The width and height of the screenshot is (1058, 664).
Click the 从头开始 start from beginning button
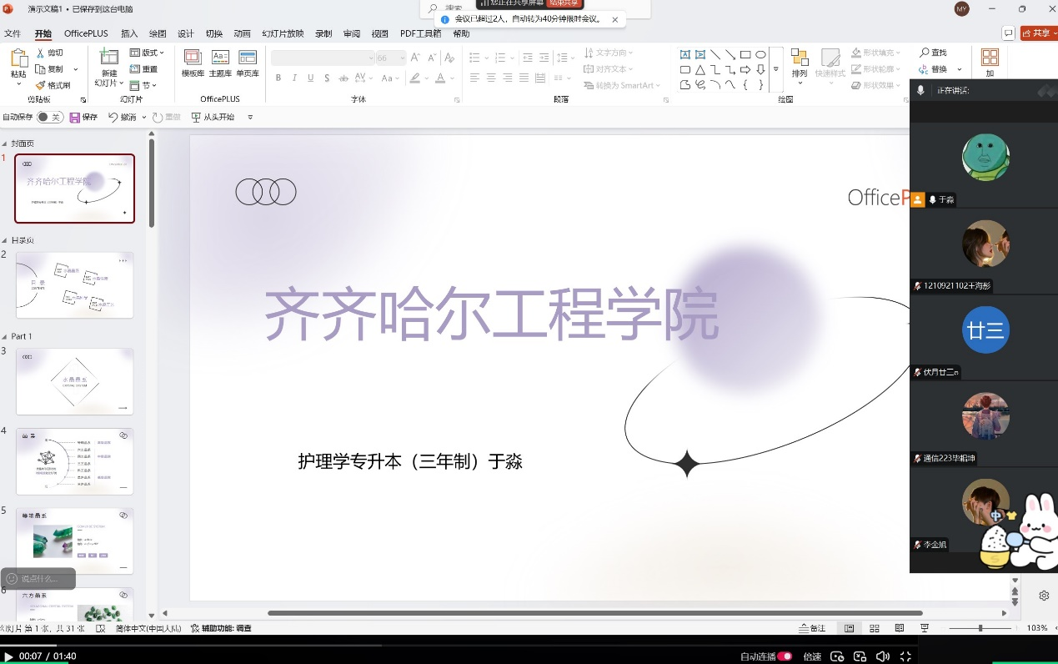click(213, 118)
